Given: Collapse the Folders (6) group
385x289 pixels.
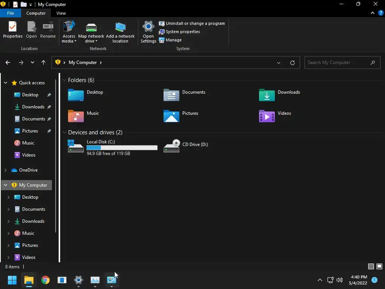Looking at the screenshot, I should tap(64, 80).
